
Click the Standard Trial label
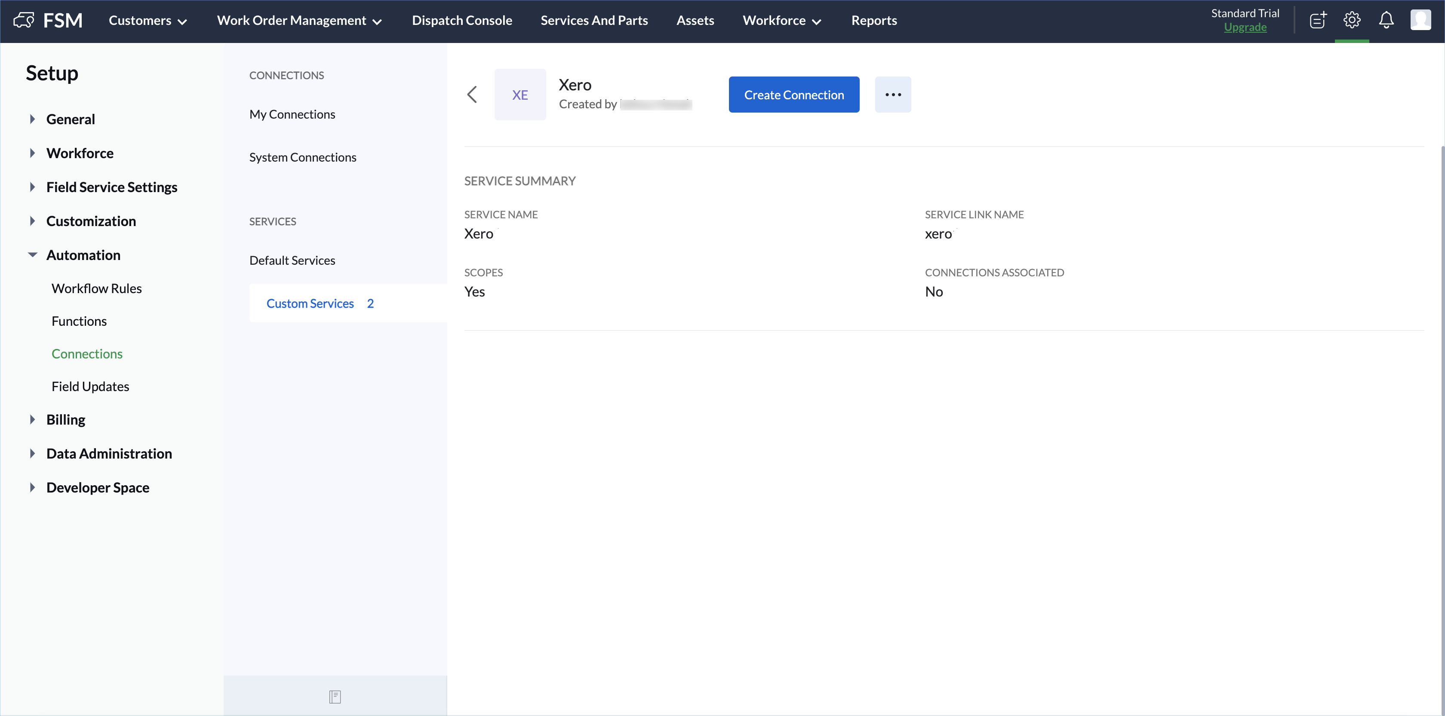click(x=1245, y=13)
